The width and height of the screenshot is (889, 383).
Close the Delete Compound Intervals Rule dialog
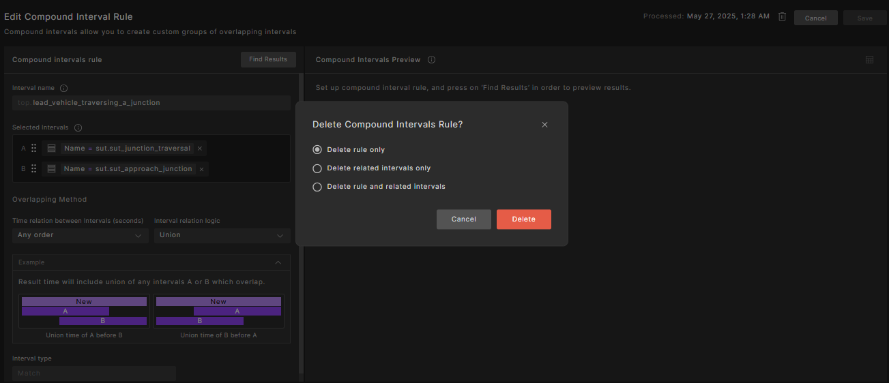pyautogui.click(x=544, y=125)
